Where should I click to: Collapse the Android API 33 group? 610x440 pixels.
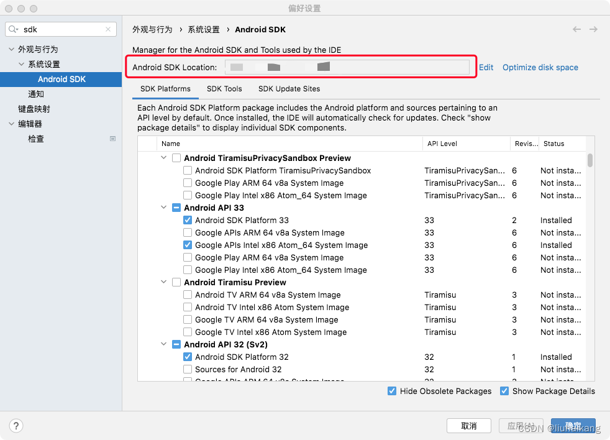164,208
